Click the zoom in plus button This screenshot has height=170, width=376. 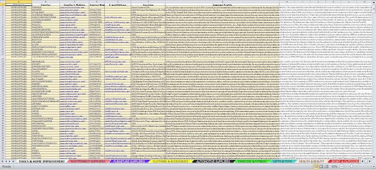coord(374,166)
